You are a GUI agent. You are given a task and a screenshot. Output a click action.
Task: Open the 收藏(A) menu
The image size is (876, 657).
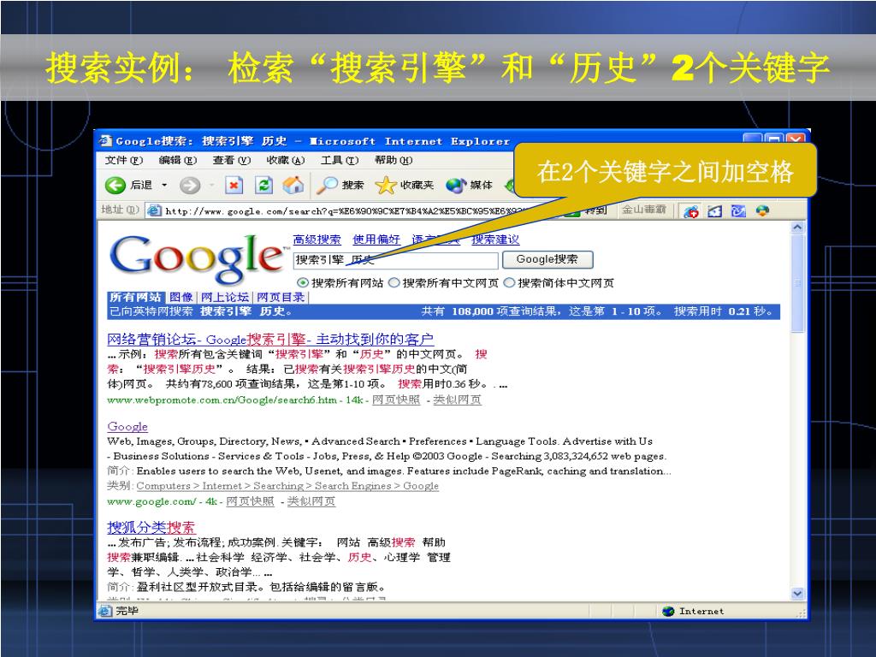pos(286,160)
